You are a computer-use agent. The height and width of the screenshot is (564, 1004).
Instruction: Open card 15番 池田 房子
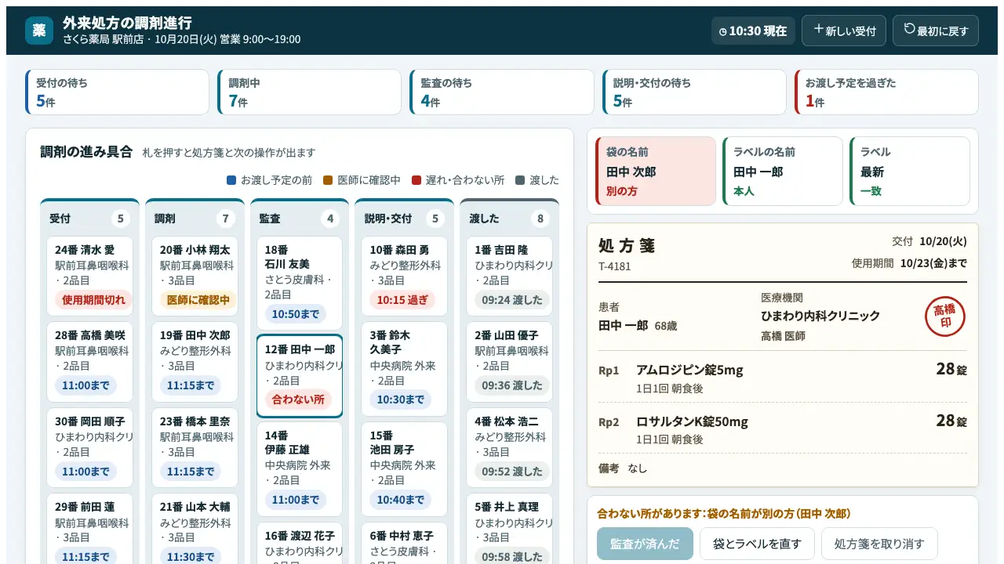pos(404,469)
